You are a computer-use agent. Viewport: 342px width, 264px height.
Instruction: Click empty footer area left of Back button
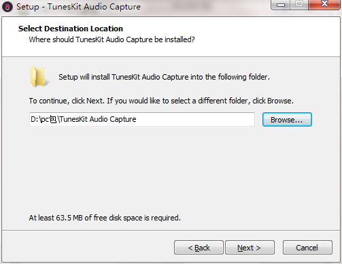pyautogui.click(x=88, y=247)
